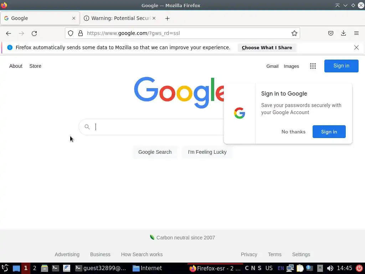Open the Gmail link

[272, 66]
